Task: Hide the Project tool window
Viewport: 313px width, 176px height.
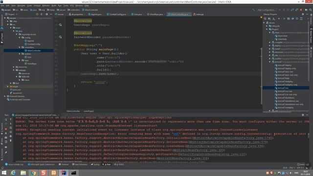Action: click(x=51, y=14)
